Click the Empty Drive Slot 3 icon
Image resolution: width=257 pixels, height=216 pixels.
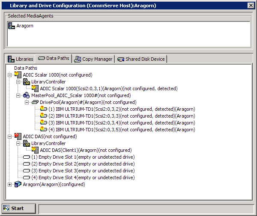27,171
